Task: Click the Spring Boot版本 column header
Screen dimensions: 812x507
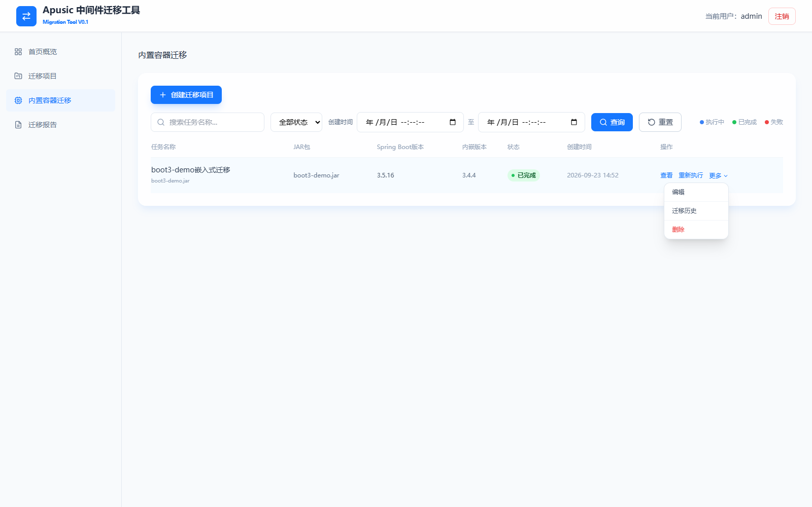Action: (x=400, y=147)
